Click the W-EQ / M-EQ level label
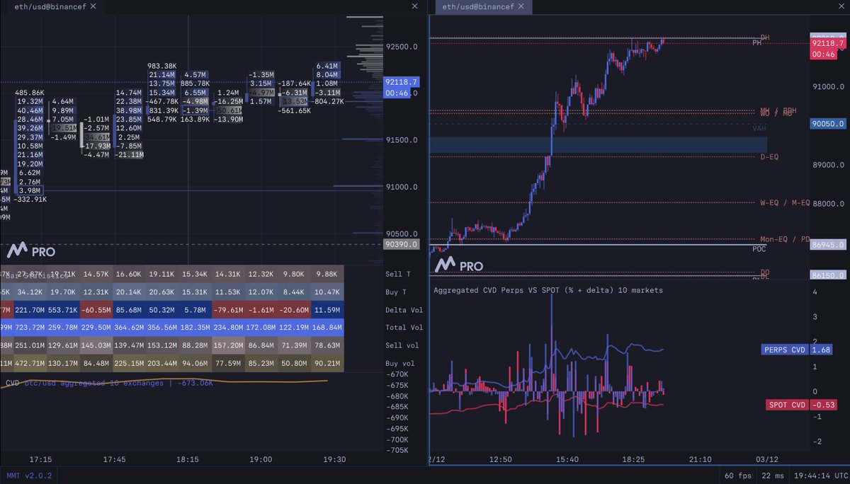This screenshot has width=850, height=484. coord(784,202)
